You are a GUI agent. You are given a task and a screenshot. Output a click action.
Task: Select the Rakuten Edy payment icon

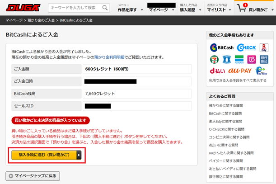click(264, 47)
